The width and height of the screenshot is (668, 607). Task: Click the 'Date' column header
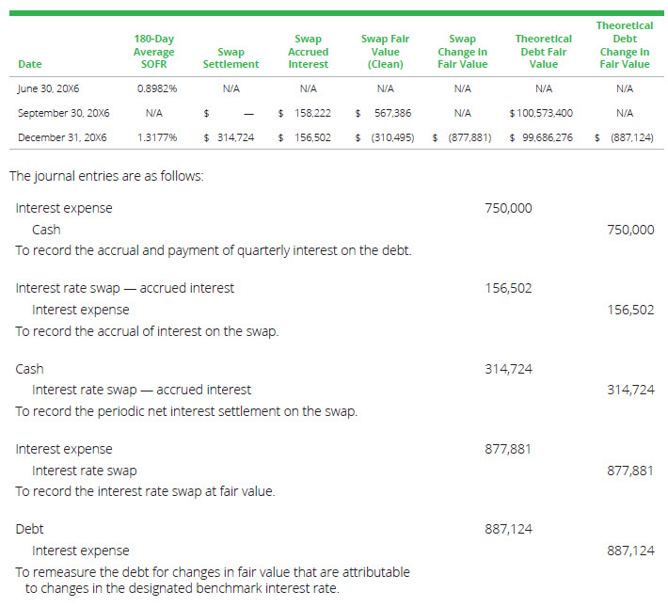[30, 64]
